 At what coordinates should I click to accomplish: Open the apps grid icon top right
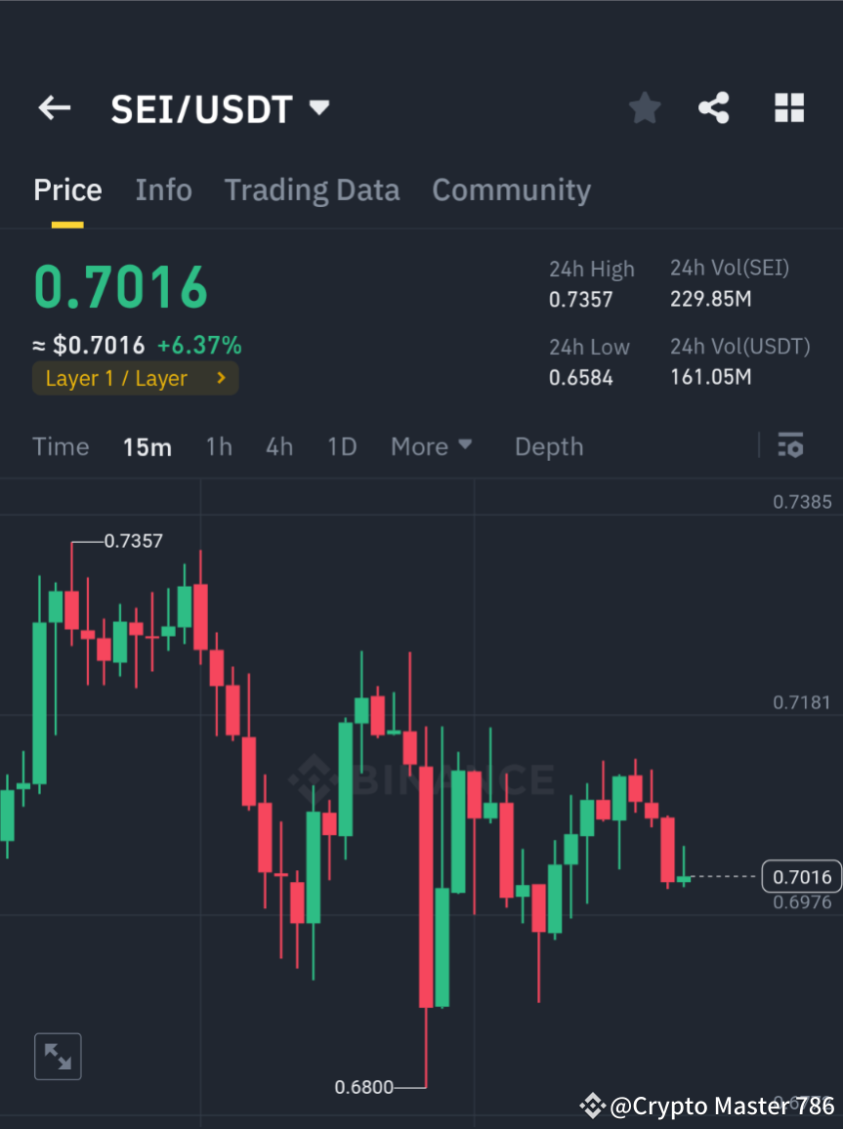pyautogui.click(x=788, y=108)
